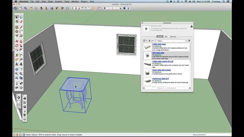The image size is (244, 137).
Task: Activate the Move tool
Action: [17, 41]
